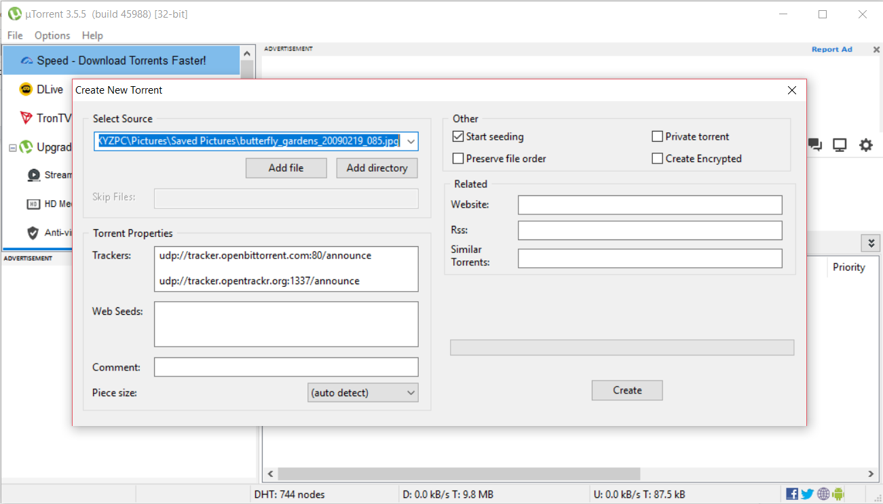The width and height of the screenshot is (883, 504).
Task: Expand the detail pane with the double chevron
Action: tap(870, 243)
